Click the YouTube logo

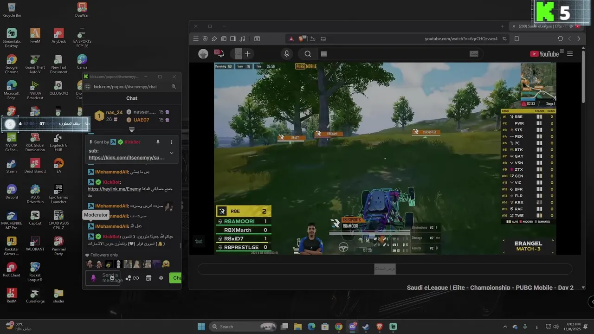coord(545,54)
